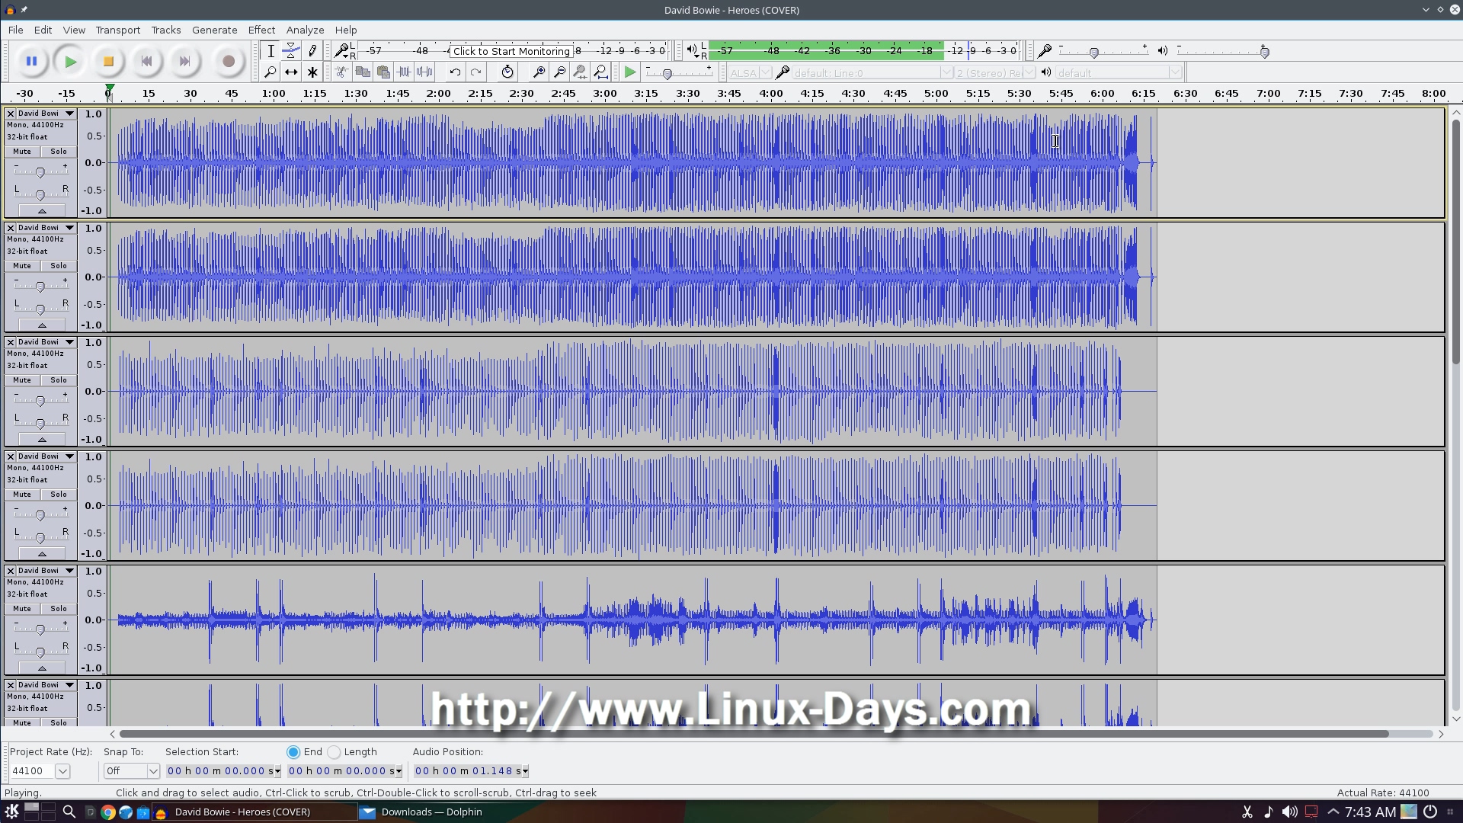Start recording with the Record button
Viewport: 1463px width, 823px height.
(228, 62)
